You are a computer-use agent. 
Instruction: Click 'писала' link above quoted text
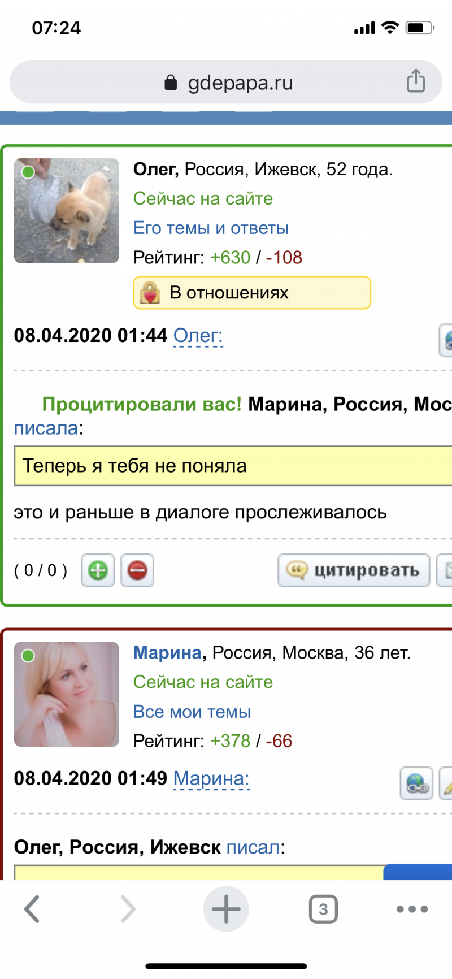tap(46, 428)
